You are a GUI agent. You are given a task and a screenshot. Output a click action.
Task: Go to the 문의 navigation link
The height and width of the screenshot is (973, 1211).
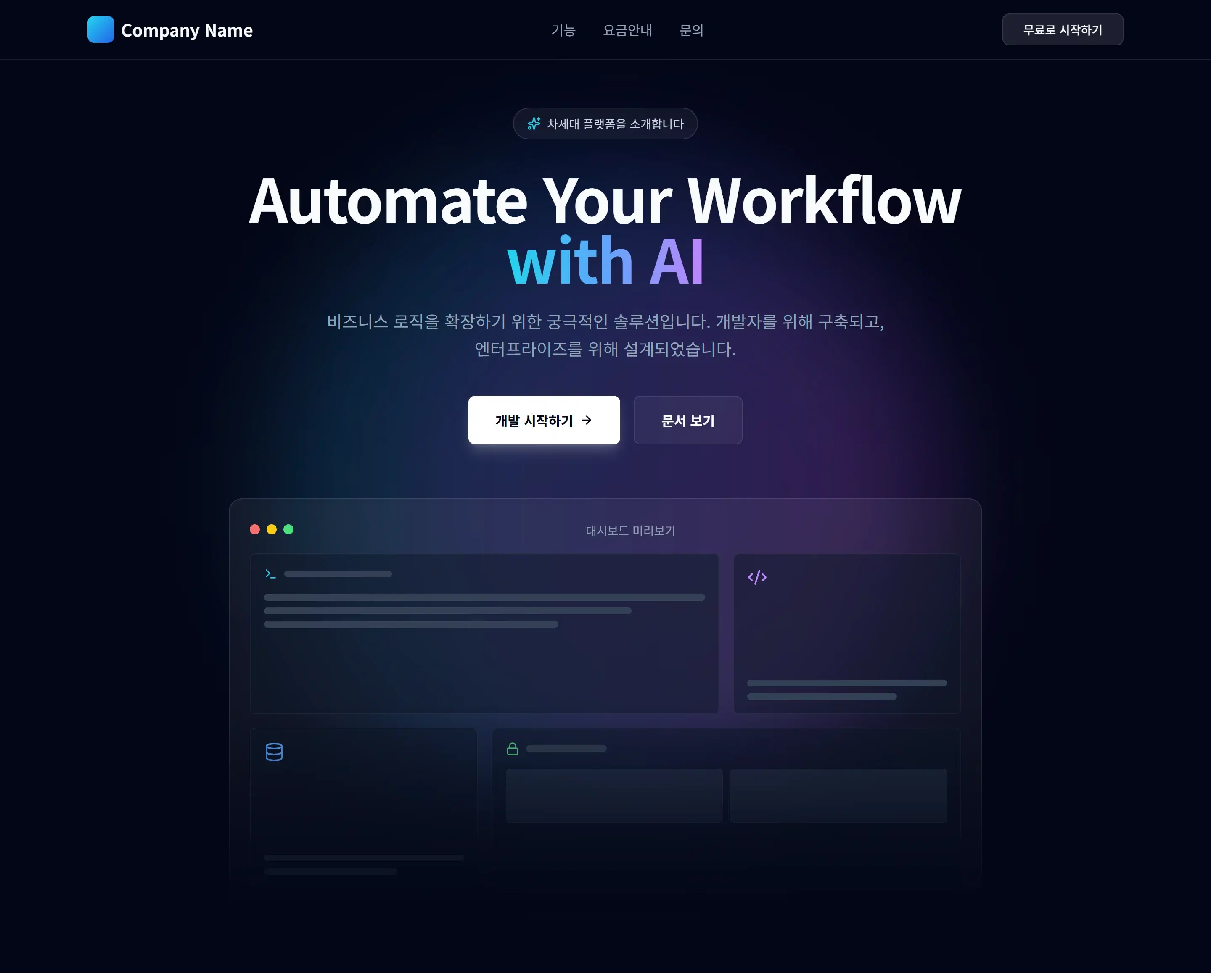[691, 30]
